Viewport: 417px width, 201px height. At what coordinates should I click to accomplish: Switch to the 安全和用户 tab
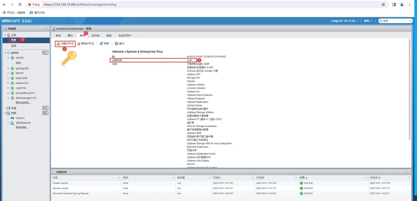(x=125, y=35)
